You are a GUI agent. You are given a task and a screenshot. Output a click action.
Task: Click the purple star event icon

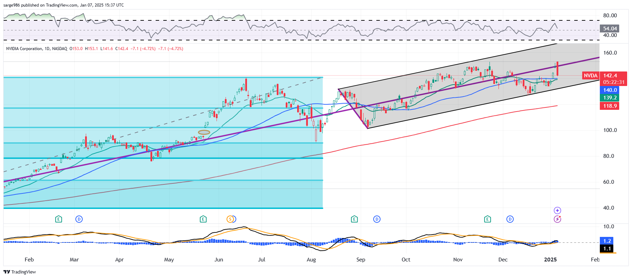coord(557,210)
